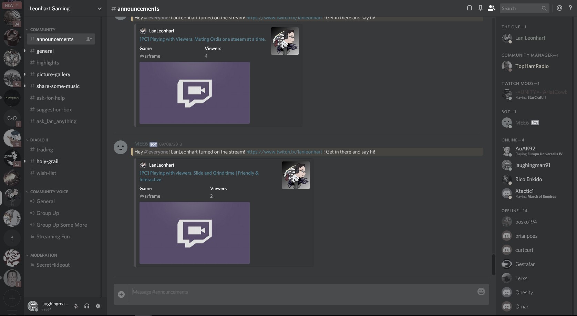Open the notifications bell menu
The height and width of the screenshot is (316, 577).
[469, 8]
